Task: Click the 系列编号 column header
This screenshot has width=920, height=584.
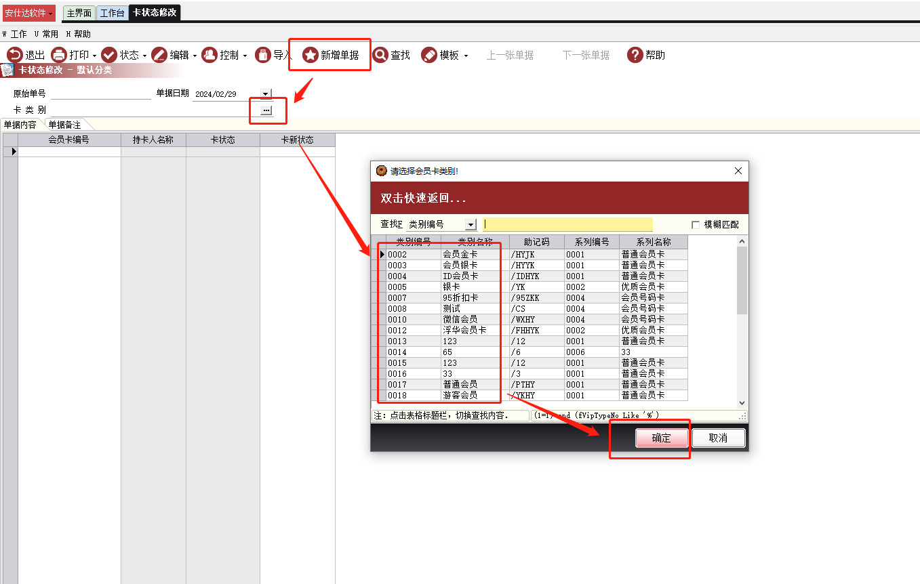Action: point(592,242)
